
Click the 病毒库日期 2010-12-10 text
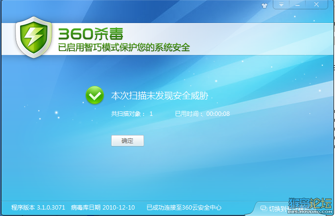click(x=103, y=208)
